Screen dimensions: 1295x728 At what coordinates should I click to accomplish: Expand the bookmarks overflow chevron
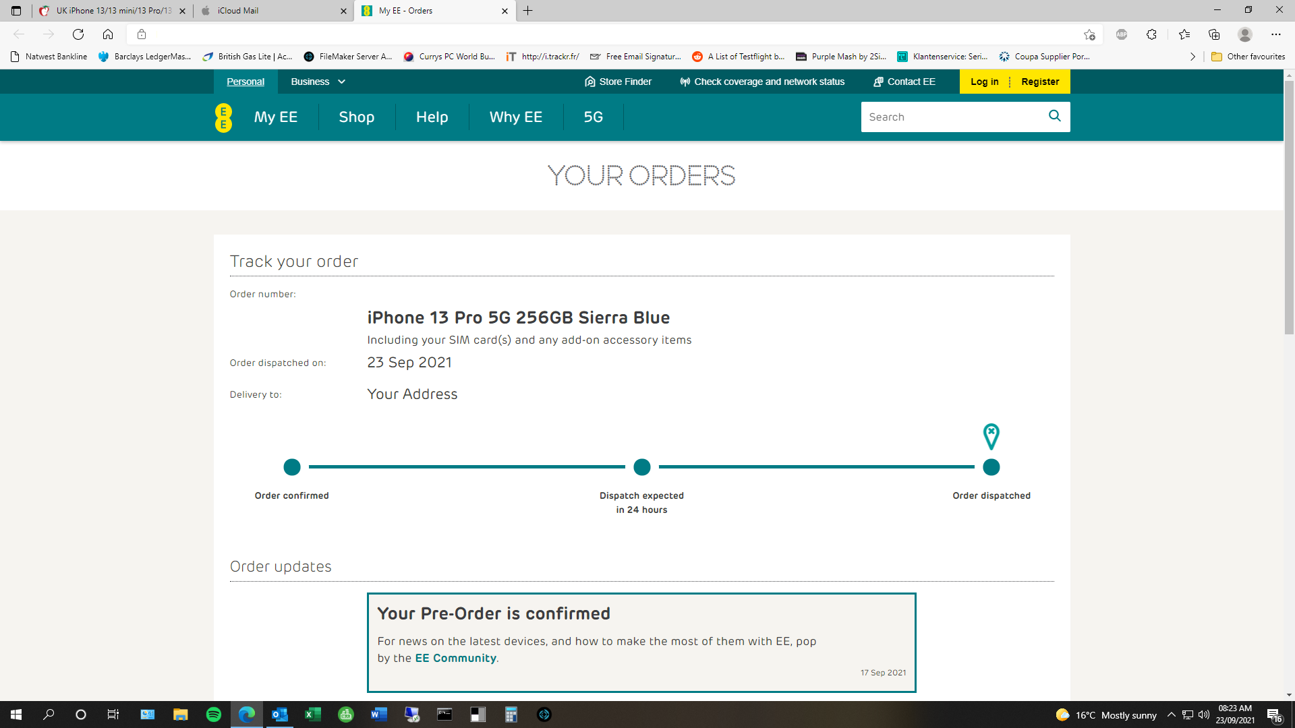[x=1192, y=57]
